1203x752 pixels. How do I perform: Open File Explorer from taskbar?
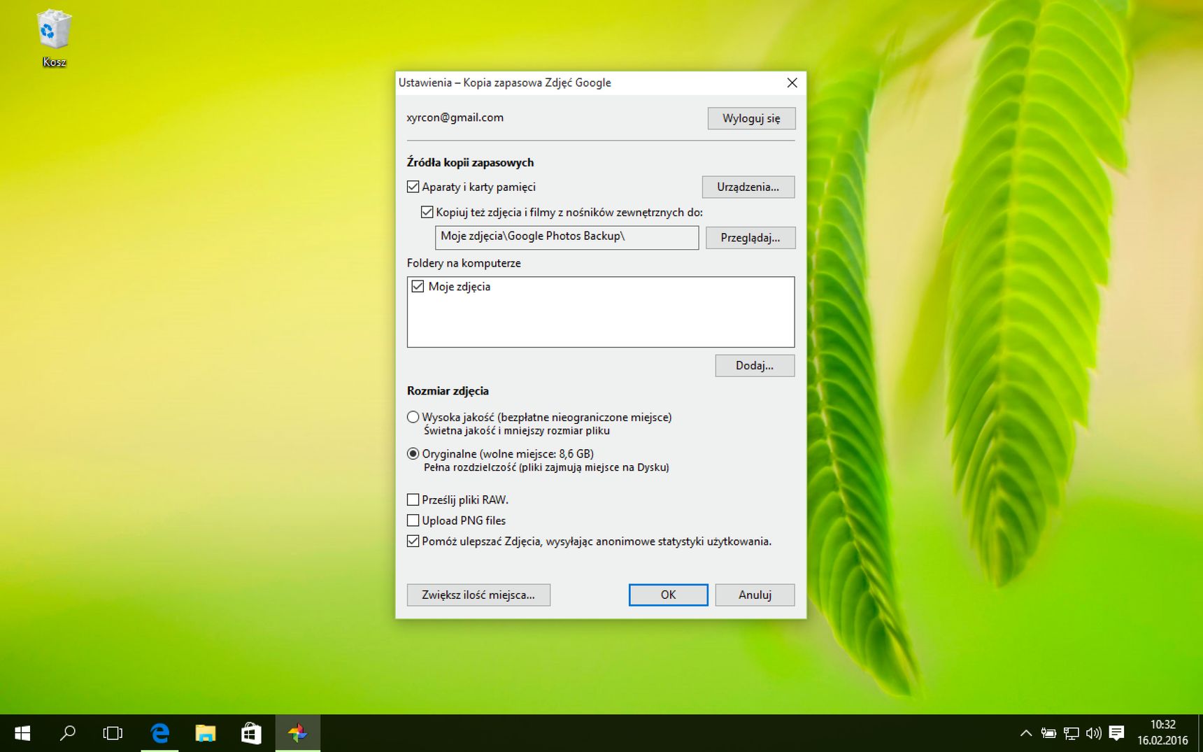(x=205, y=733)
